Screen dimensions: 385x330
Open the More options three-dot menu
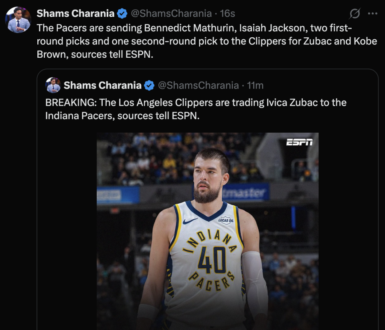(x=373, y=14)
